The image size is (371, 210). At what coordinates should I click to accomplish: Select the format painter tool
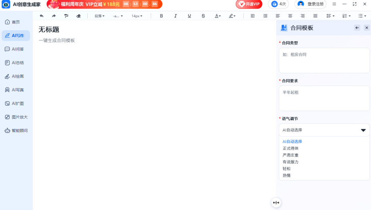(x=66, y=16)
